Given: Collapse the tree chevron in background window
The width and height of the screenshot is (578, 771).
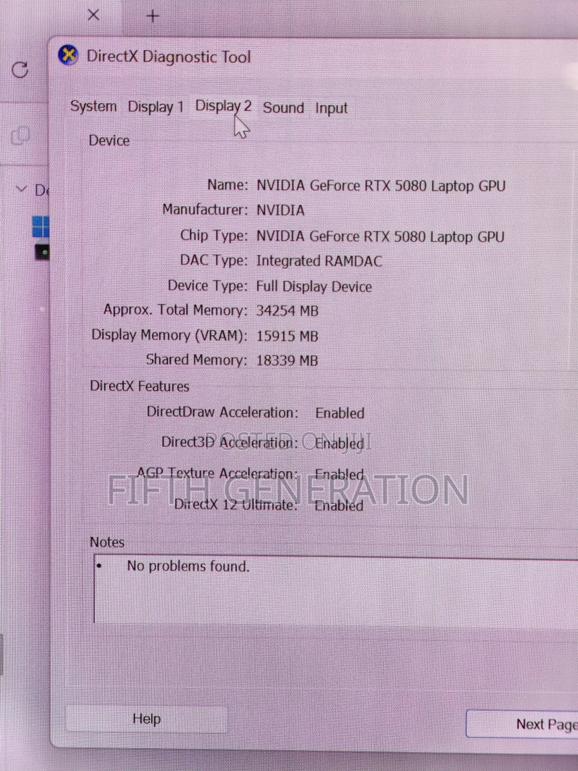Looking at the screenshot, I should click(x=21, y=189).
